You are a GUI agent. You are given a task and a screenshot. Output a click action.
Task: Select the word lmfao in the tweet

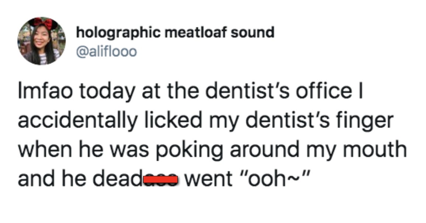tap(45, 91)
